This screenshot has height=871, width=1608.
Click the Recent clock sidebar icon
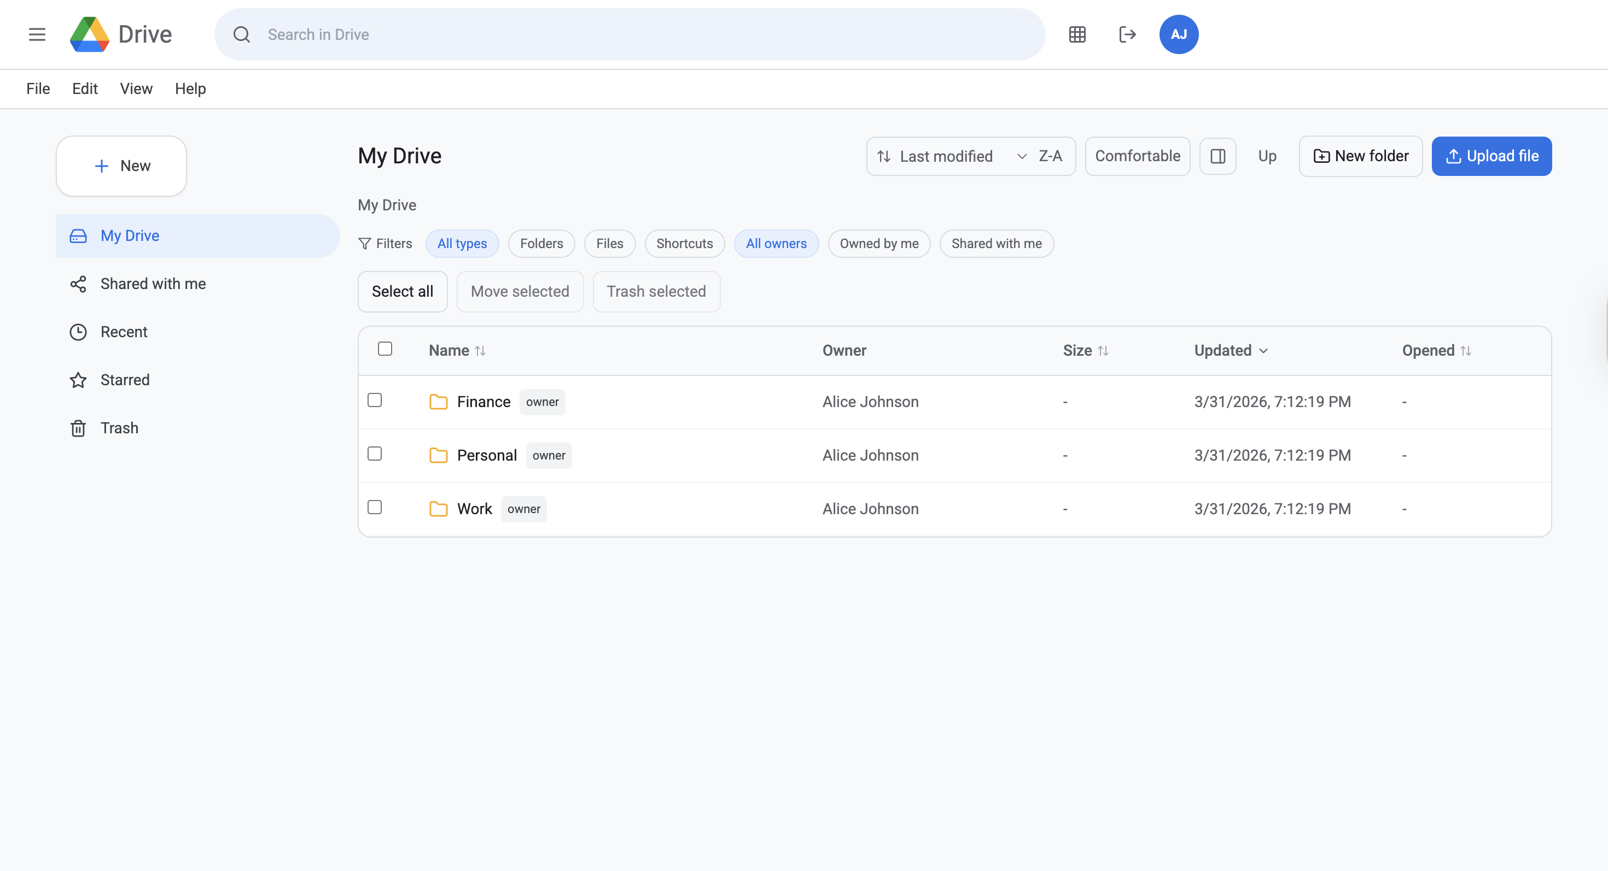coord(78,332)
